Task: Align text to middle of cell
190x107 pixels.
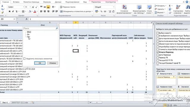Action: coord(45,7)
